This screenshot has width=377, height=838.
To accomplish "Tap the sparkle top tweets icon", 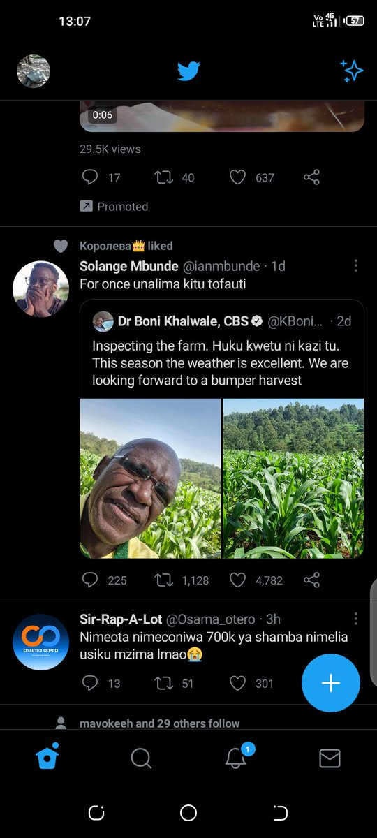I will (x=352, y=71).
